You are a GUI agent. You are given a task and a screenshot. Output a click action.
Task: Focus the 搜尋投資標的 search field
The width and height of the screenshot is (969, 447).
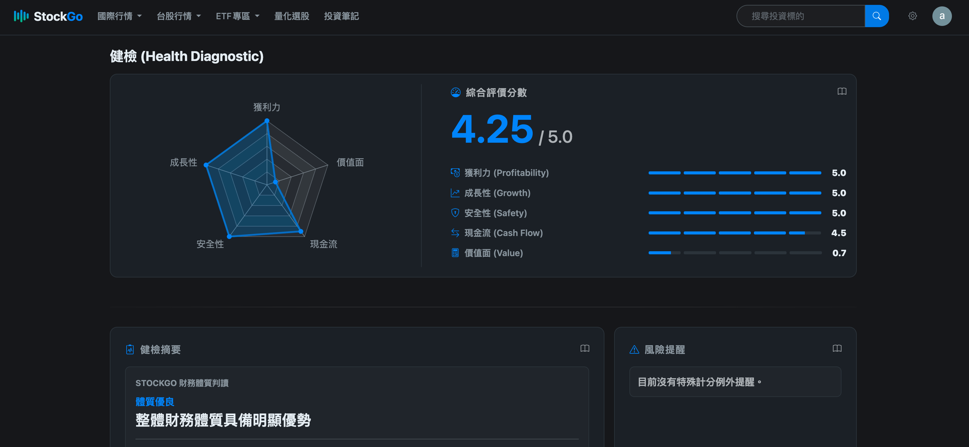pyautogui.click(x=801, y=16)
